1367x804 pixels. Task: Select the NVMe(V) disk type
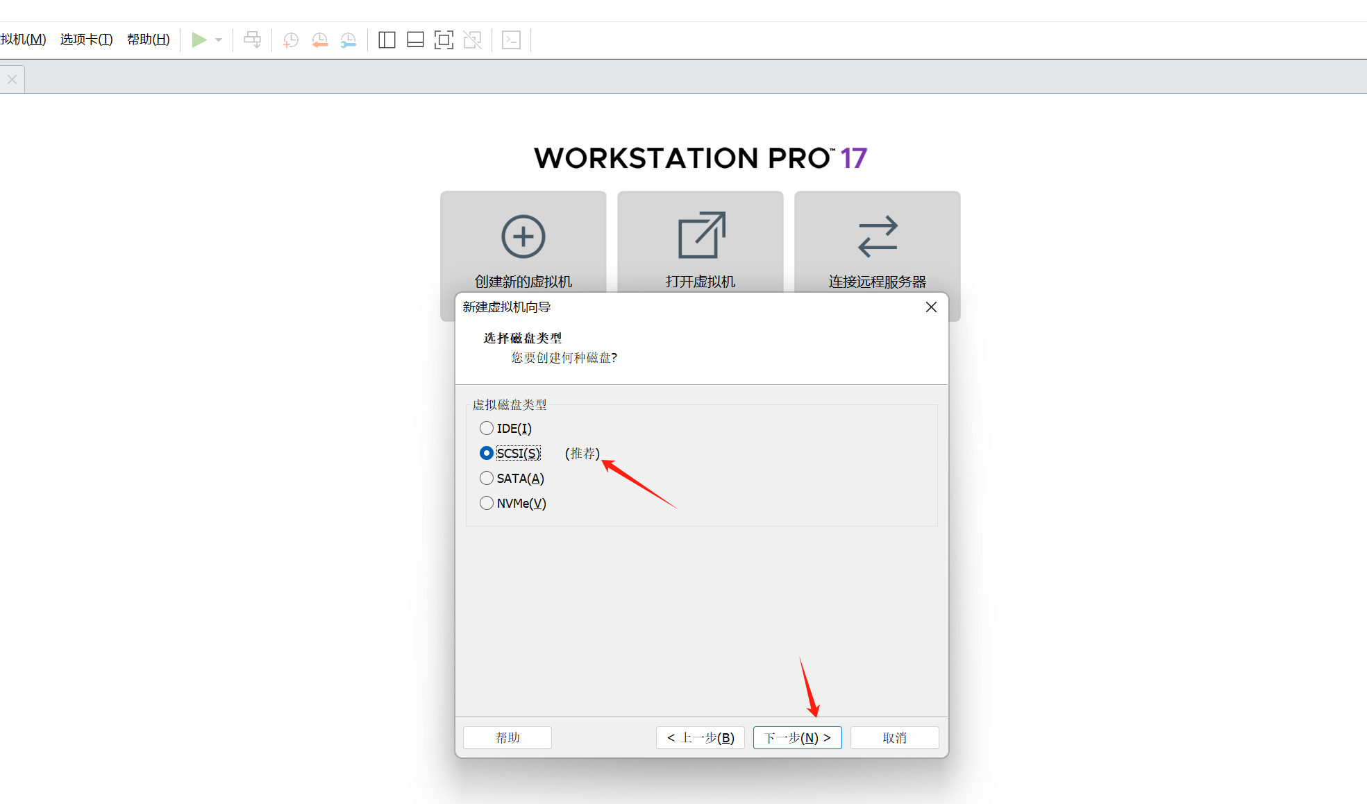click(x=513, y=504)
